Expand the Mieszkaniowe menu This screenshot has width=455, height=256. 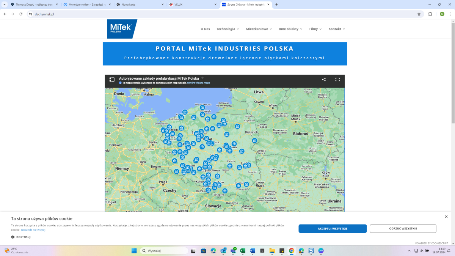click(x=259, y=29)
